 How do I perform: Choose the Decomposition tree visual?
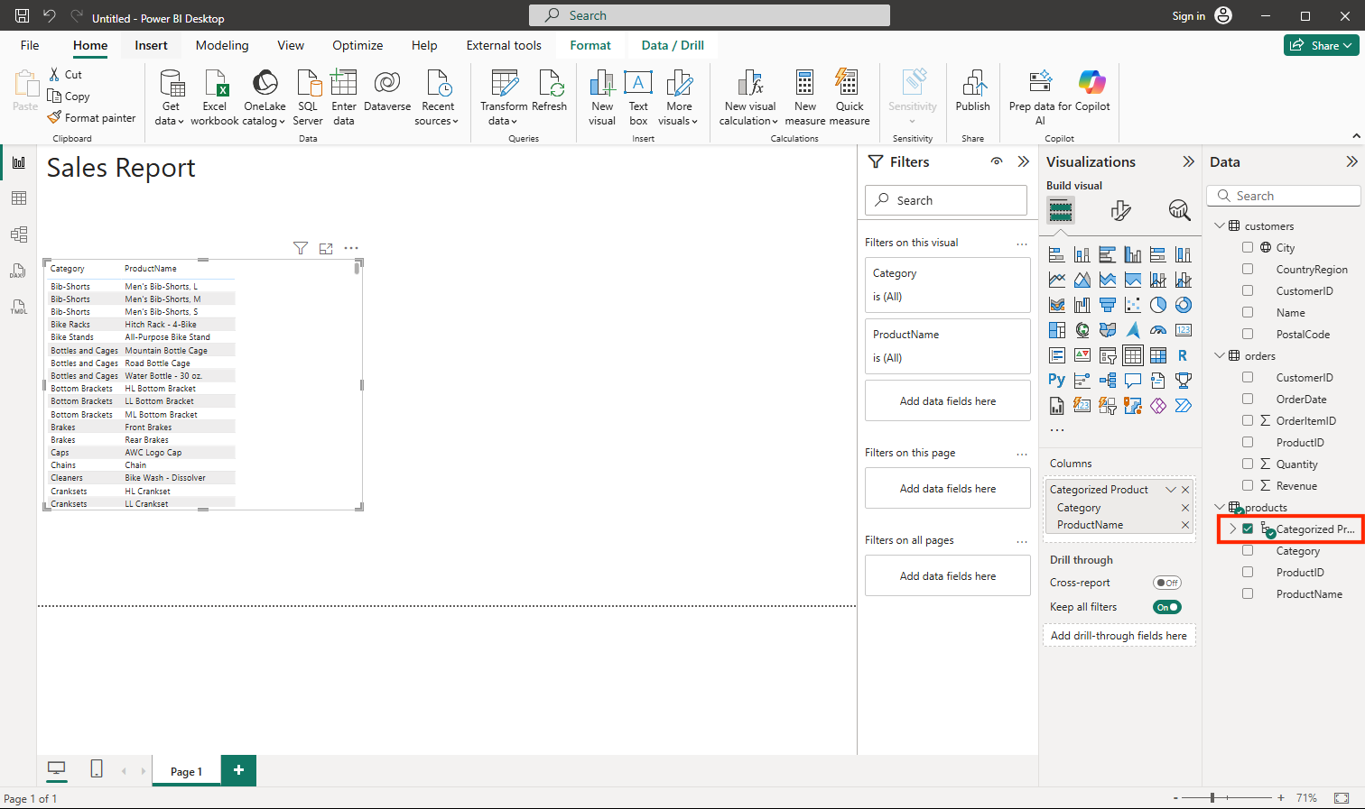[1108, 381]
